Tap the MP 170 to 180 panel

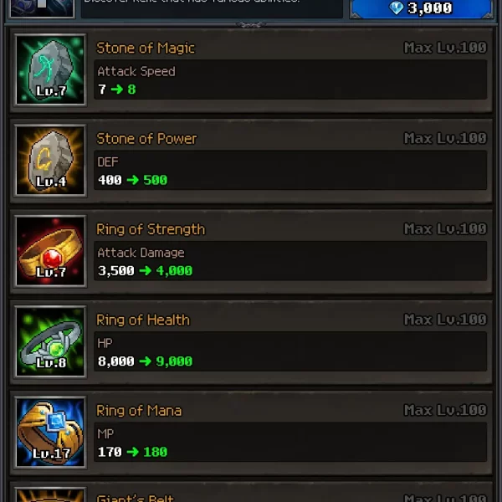[290, 442]
